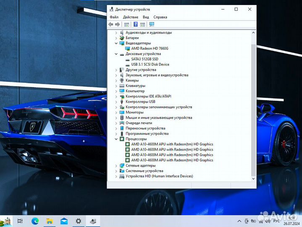Select Звуковые, игровые и видеоустройства row
Viewport: 302px width, 227px height.
(157, 75)
